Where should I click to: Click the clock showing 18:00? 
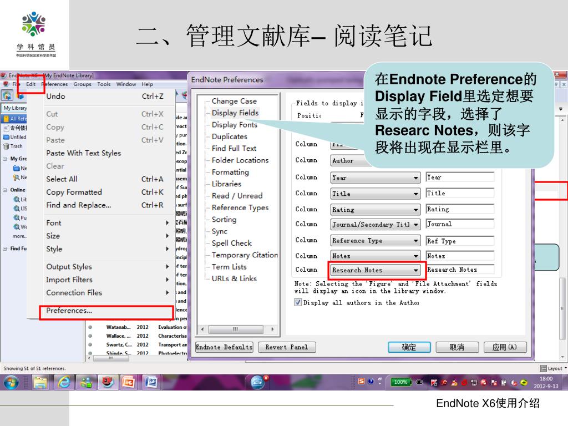[x=546, y=379]
